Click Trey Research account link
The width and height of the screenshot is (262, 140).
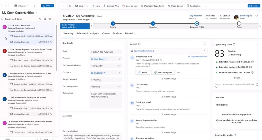pos(195,16)
